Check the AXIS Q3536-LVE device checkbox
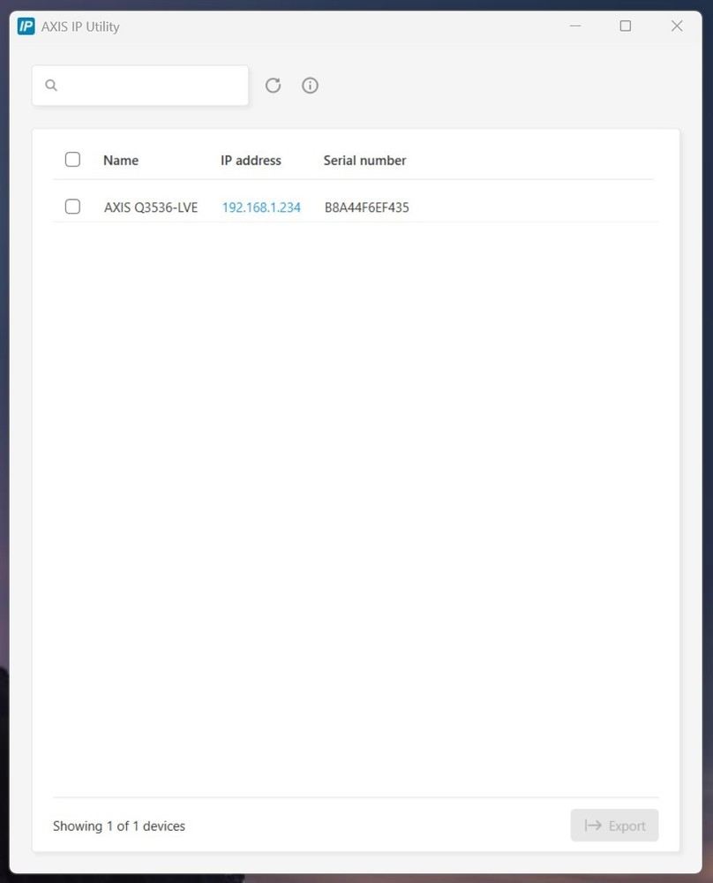 [72, 207]
